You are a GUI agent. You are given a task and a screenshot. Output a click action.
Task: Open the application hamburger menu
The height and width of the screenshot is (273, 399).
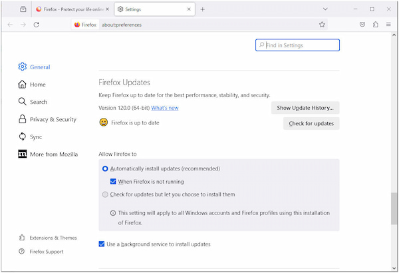[388, 25]
